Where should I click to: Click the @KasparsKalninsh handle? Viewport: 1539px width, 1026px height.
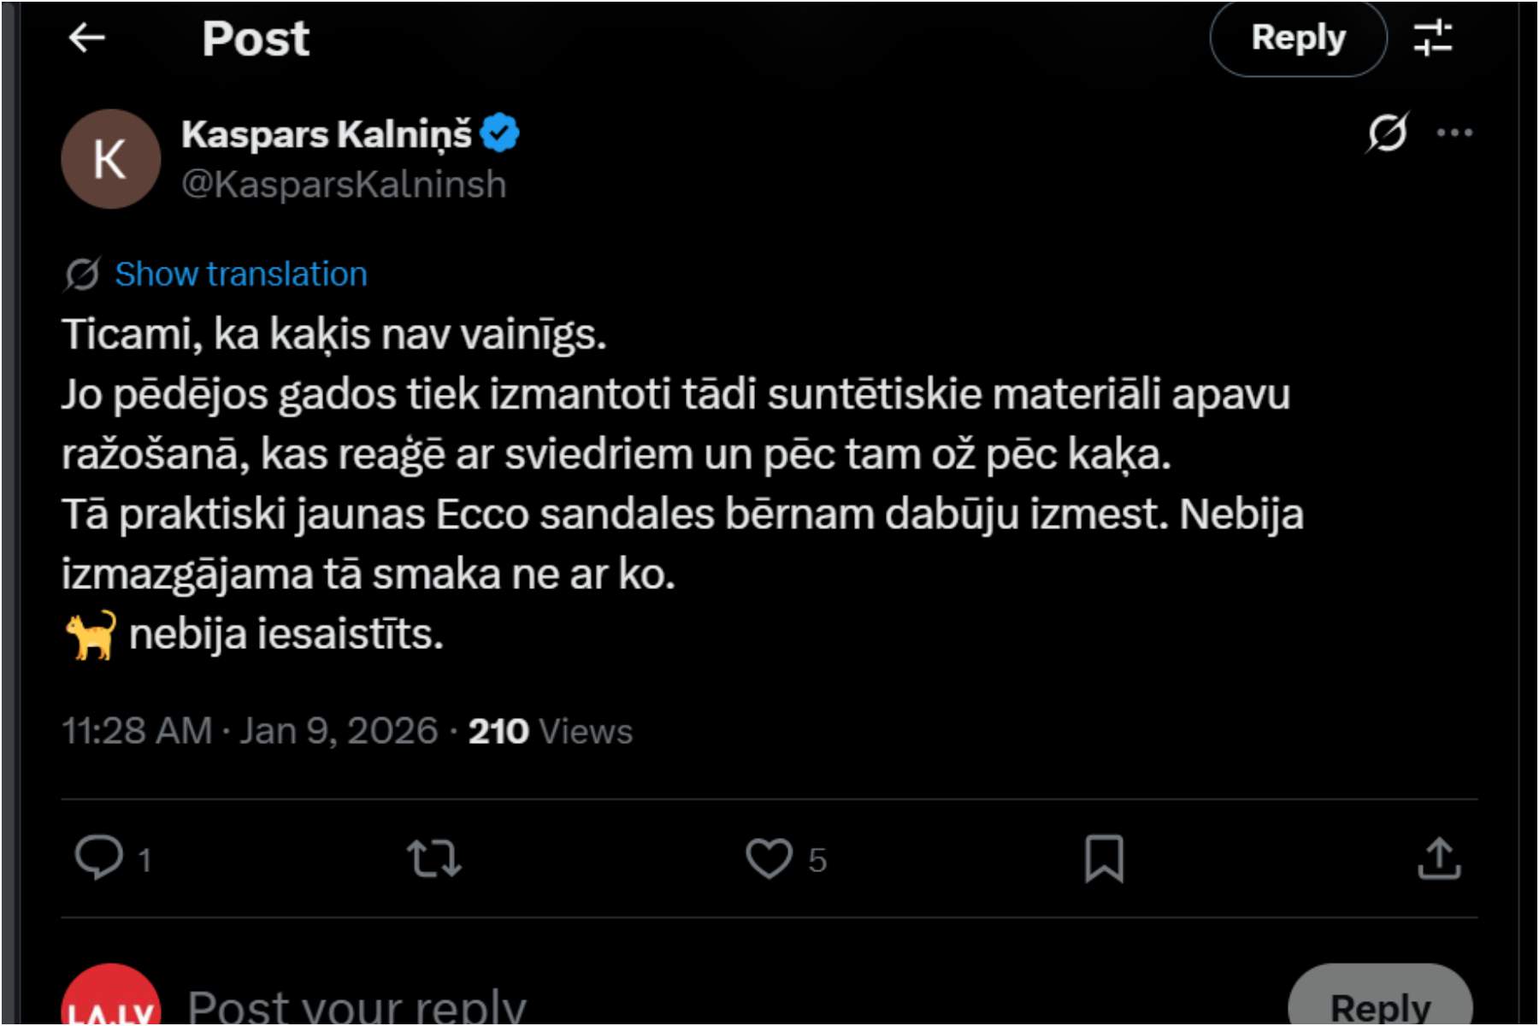(344, 185)
